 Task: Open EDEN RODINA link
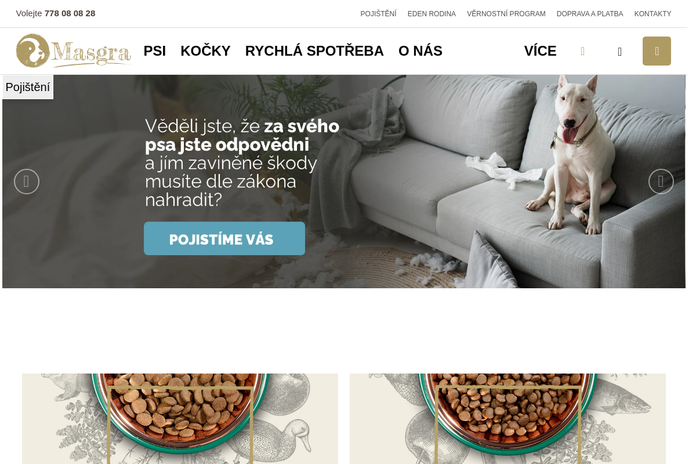pos(432,14)
